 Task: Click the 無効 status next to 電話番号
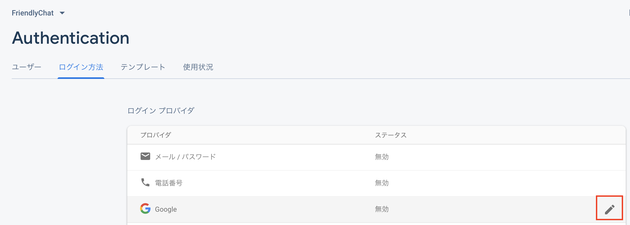(382, 183)
